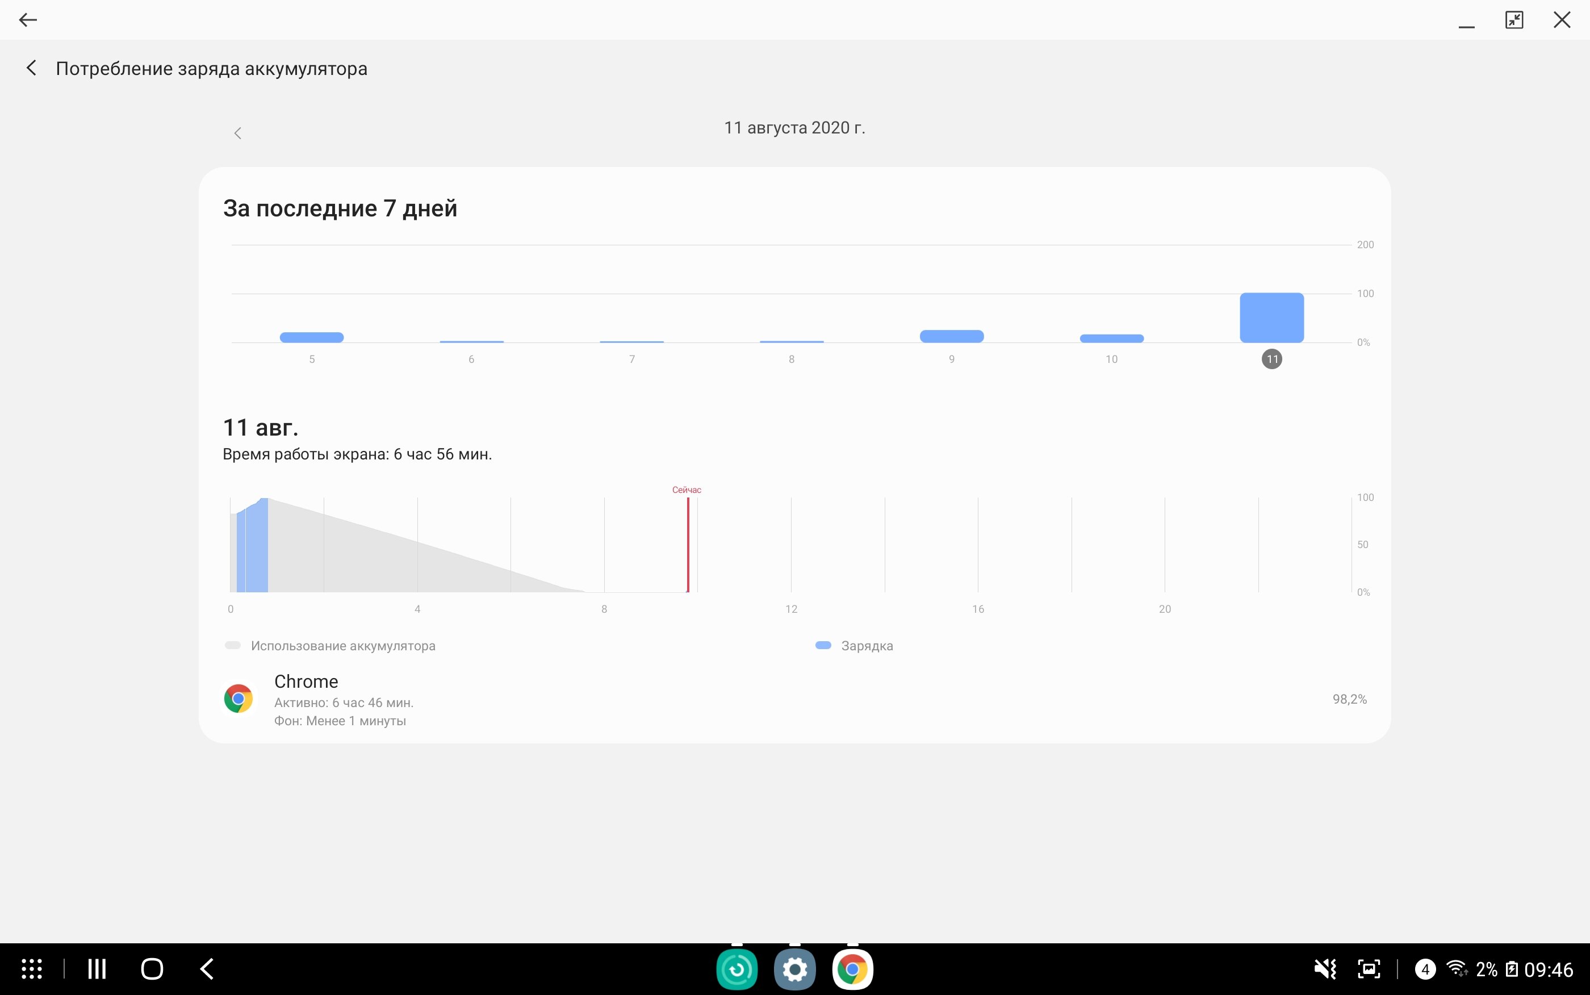Select highlighted day 11 label
This screenshot has width=1590, height=995.
pos(1271,359)
